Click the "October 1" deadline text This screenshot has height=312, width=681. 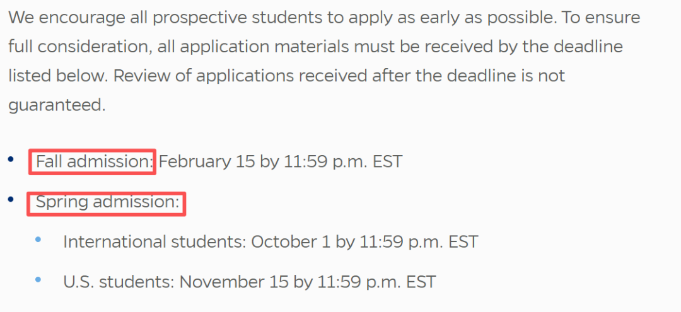pyautogui.click(x=291, y=241)
